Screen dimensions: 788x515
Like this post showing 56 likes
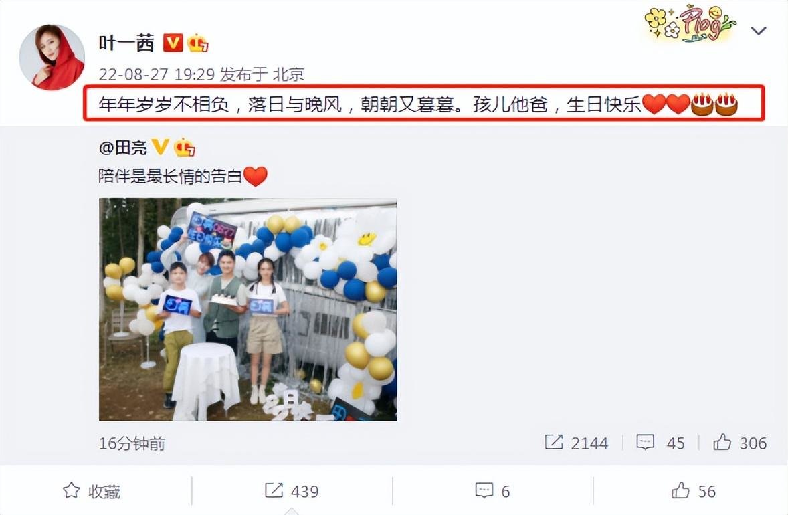coord(694,491)
